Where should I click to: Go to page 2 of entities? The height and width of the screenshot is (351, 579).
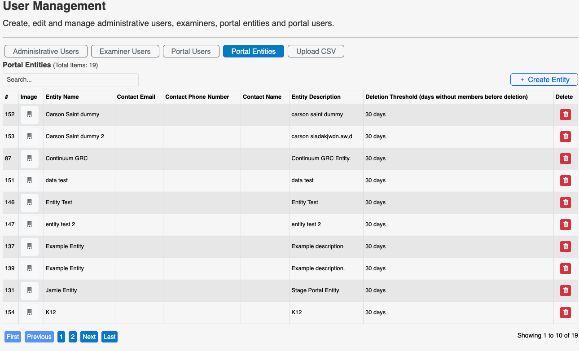[73, 337]
